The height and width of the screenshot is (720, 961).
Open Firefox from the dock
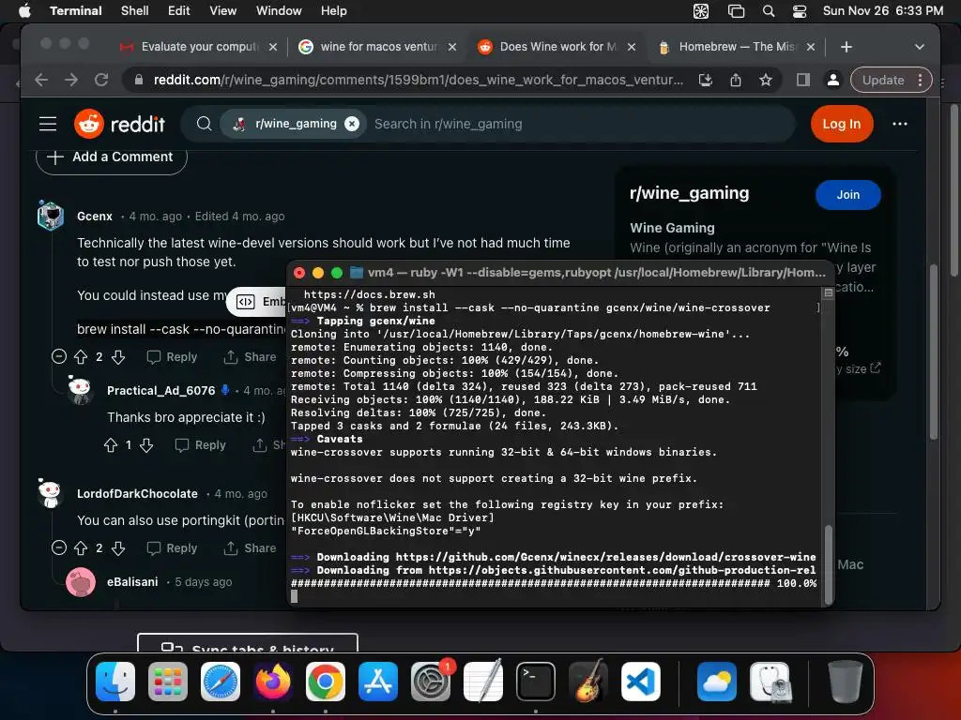click(273, 682)
